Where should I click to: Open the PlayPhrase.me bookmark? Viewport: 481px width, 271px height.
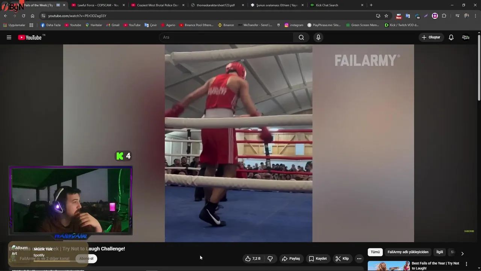click(x=324, y=25)
